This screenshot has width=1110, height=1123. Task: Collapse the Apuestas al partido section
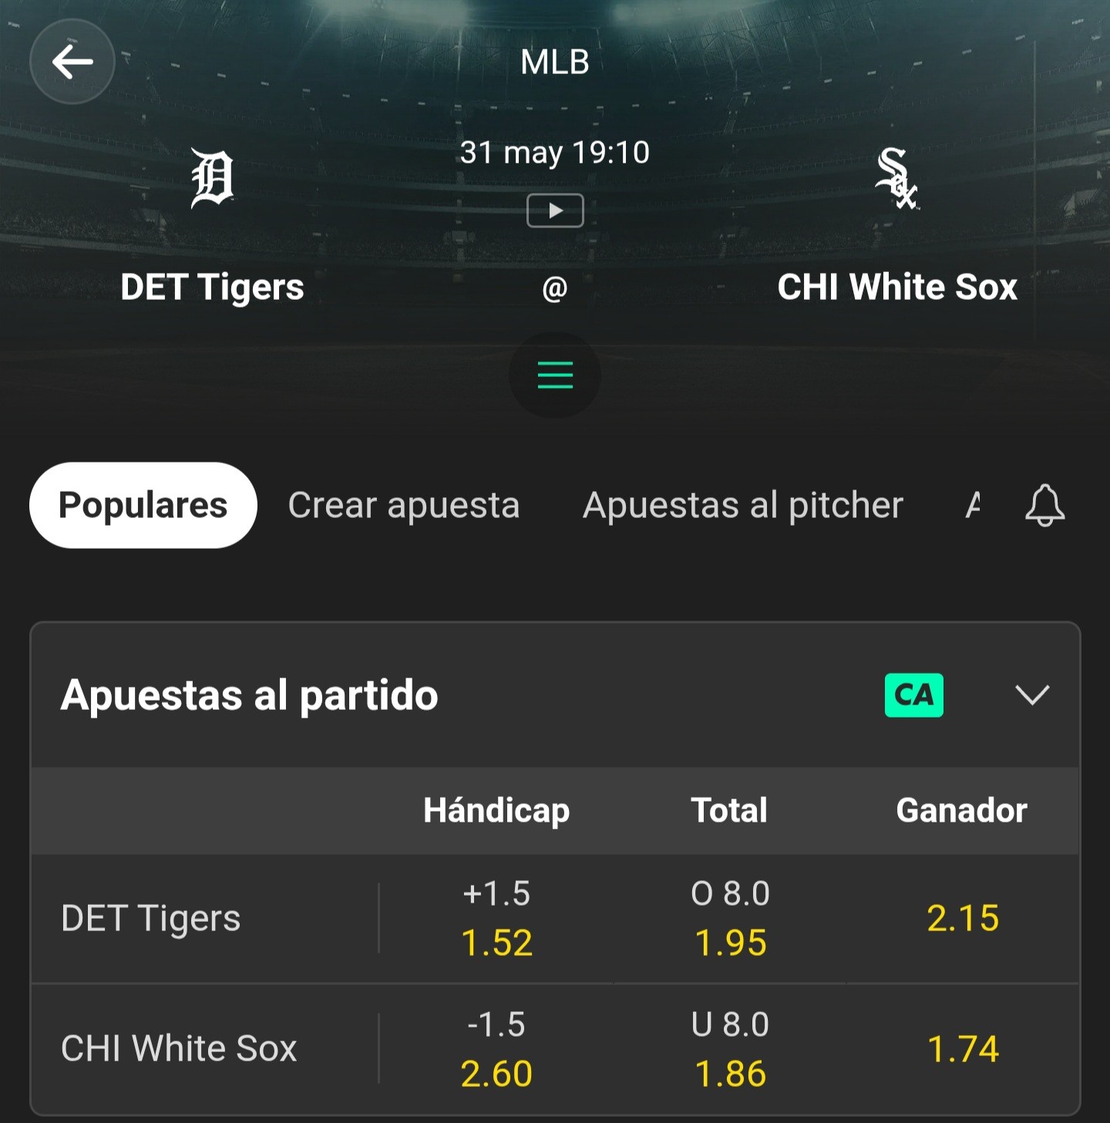[1032, 695]
